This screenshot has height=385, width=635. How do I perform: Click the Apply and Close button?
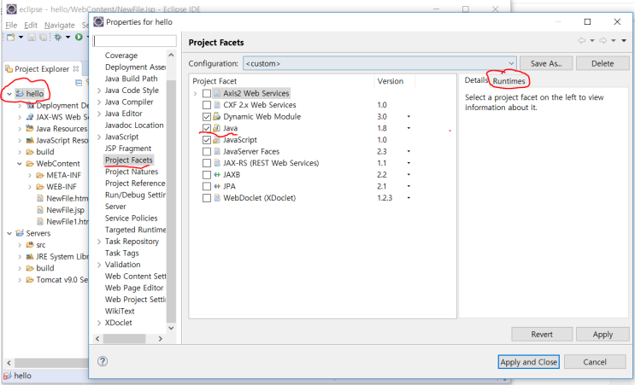528,362
